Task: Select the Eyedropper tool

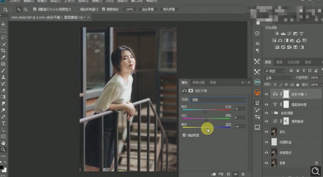Action: point(3,57)
